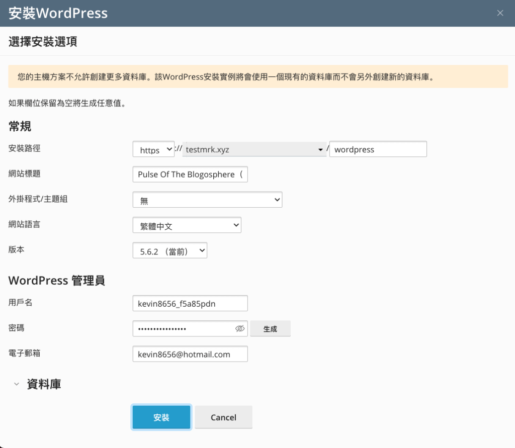Click the 用戶名 input field

(x=190, y=303)
